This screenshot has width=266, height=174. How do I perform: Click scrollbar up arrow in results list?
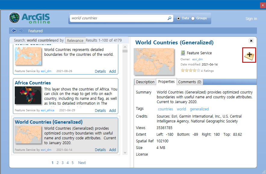click(x=125, y=47)
